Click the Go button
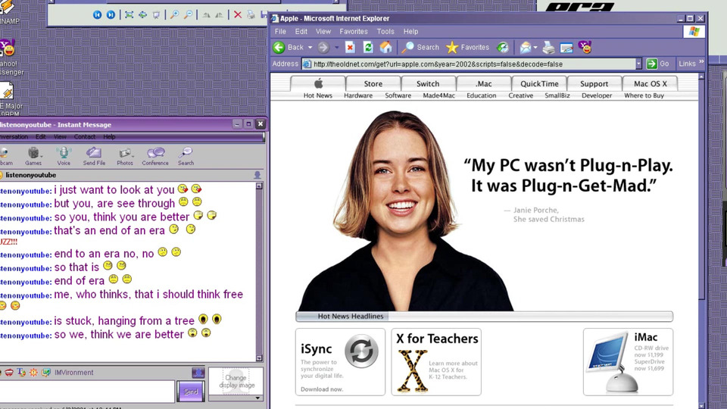Screen dimensions: 727x409 [658, 64]
